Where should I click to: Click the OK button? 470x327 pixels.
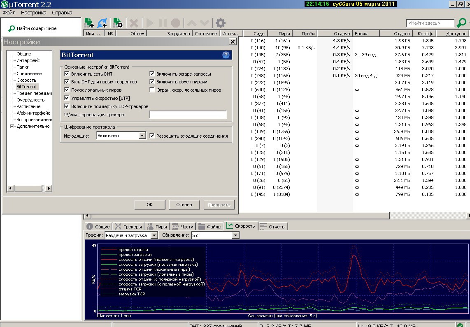pyautogui.click(x=149, y=205)
